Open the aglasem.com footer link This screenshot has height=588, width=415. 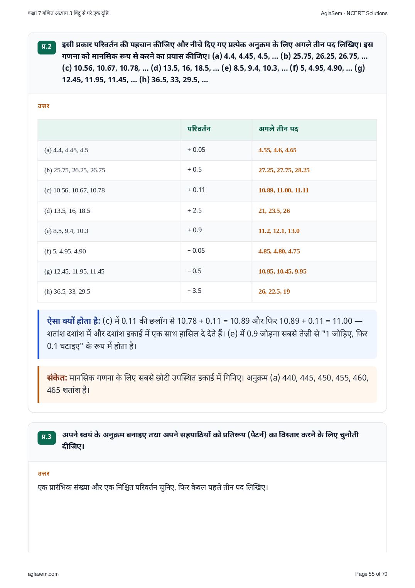[43, 574]
